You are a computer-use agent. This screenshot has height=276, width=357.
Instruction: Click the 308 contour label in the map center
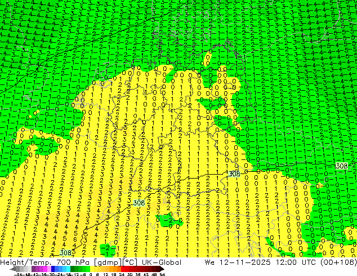tap(139, 203)
